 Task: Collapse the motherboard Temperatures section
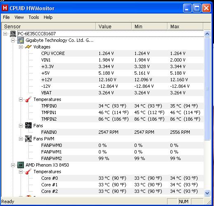tap(21, 99)
